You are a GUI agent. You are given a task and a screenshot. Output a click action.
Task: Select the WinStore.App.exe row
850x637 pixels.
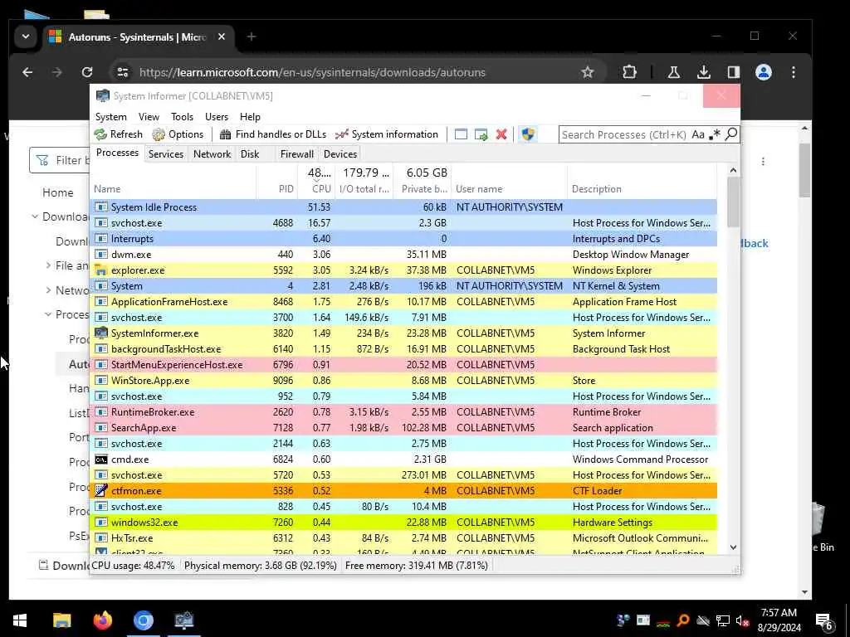[x=404, y=380]
